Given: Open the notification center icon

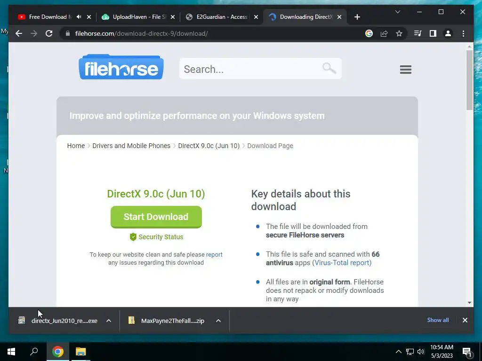Looking at the screenshot, I should click(467, 352).
